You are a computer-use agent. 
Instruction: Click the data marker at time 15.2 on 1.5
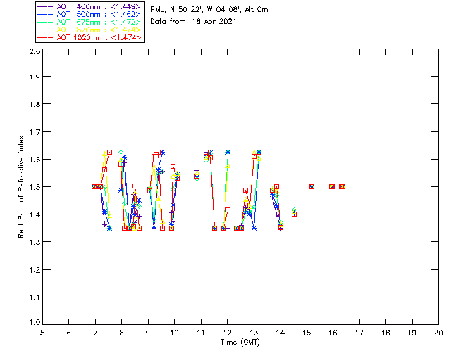coord(311,187)
